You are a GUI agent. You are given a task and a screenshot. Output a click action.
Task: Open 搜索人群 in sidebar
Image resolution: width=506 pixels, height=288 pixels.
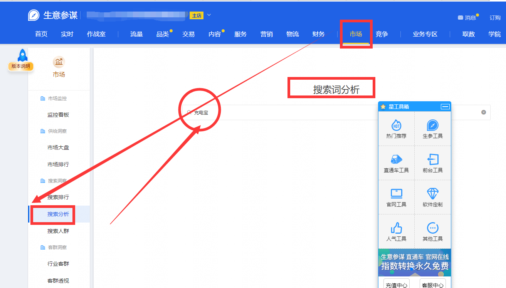point(58,231)
